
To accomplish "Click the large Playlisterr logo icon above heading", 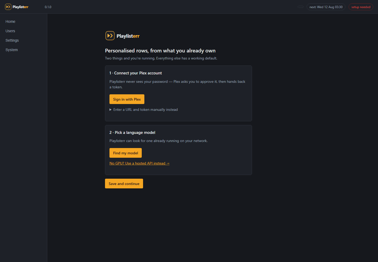I will (110, 36).
